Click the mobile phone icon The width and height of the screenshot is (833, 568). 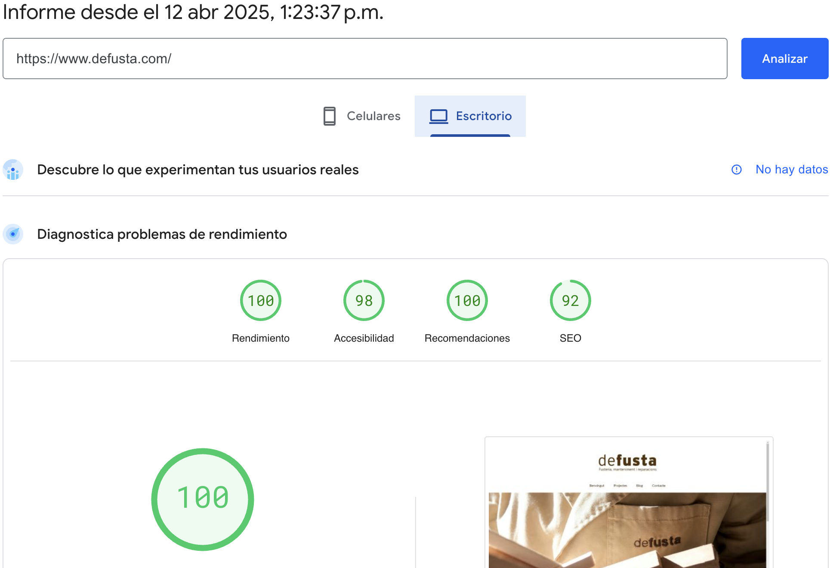330,116
